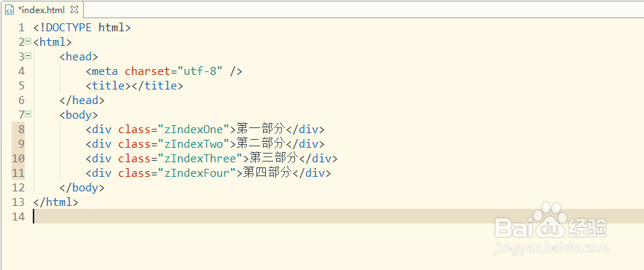
Task: Click the closing </body> tag
Action: click(x=82, y=188)
